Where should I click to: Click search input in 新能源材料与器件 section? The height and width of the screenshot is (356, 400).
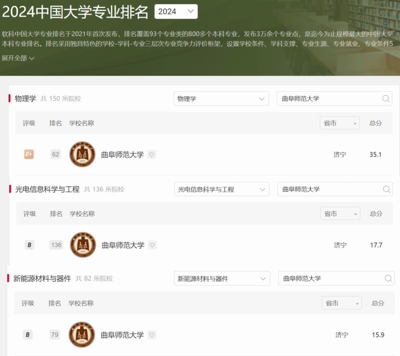(x=331, y=278)
